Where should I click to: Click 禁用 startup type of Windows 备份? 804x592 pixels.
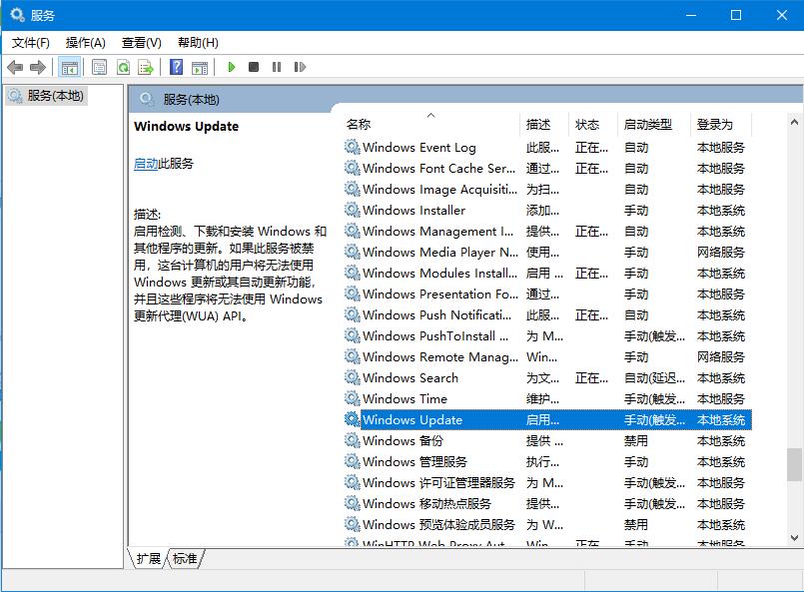point(636,441)
